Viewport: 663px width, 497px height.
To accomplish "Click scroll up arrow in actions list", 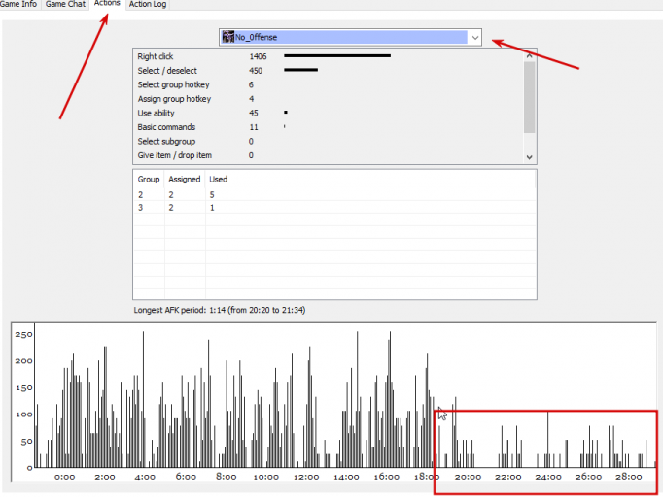I will tap(530, 55).
